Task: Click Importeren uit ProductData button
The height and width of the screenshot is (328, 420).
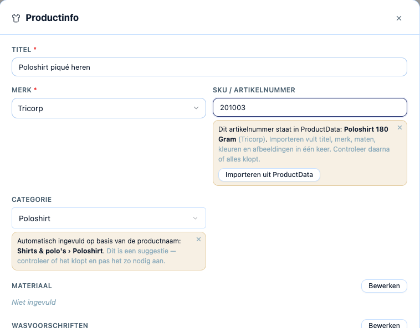Action: (269, 175)
